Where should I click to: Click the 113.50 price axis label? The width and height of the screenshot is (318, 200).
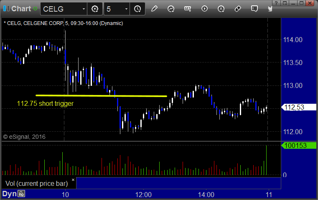293,62
